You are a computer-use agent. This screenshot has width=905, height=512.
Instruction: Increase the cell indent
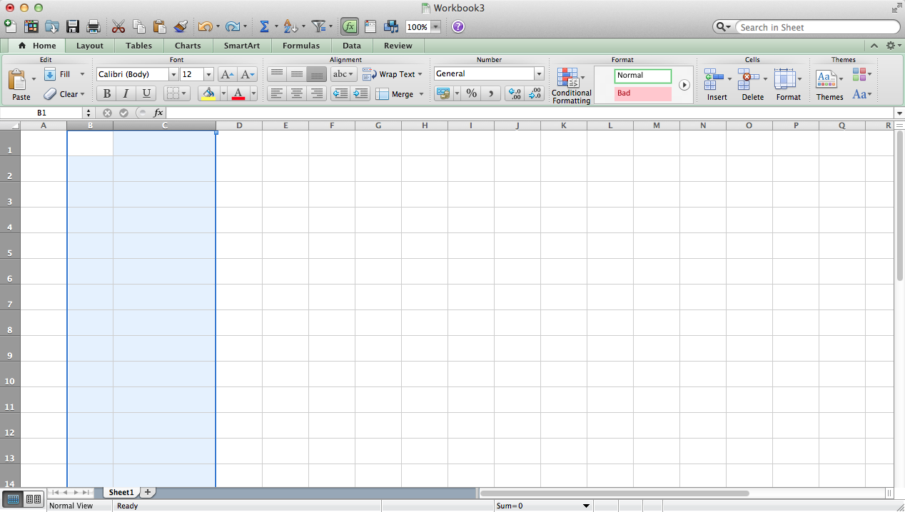tap(360, 93)
